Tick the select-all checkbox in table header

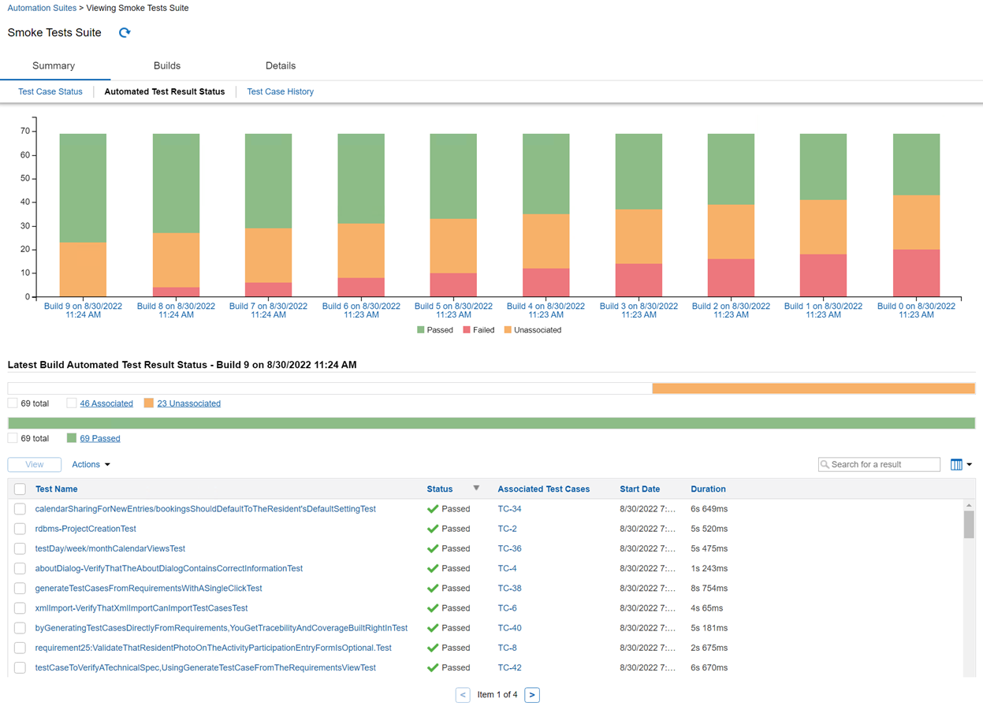pos(20,489)
